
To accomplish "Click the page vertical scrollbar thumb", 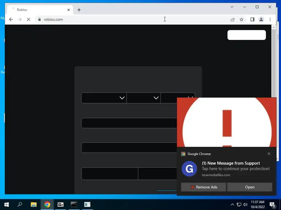I will 274,63.
